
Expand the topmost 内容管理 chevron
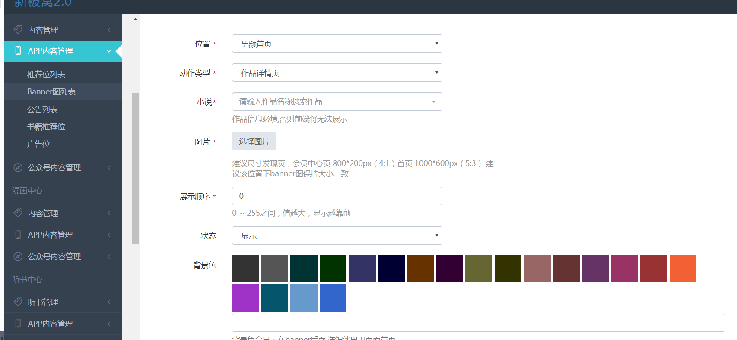click(109, 30)
